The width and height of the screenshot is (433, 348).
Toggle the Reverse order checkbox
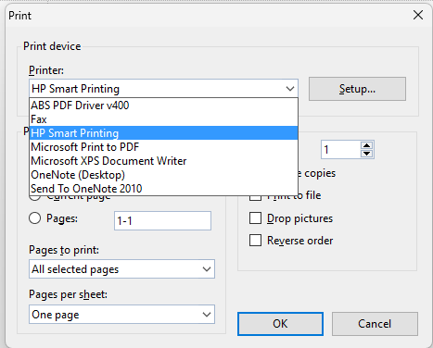tap(255, 241)
